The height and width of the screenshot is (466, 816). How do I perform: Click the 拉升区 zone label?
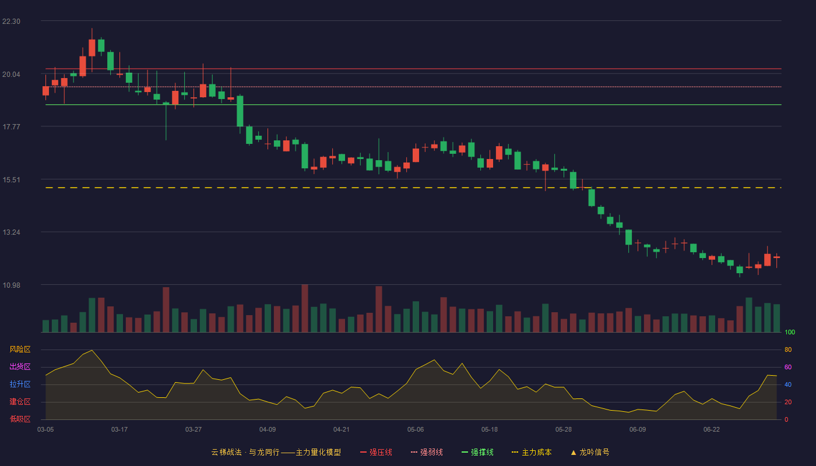point(20,384)
